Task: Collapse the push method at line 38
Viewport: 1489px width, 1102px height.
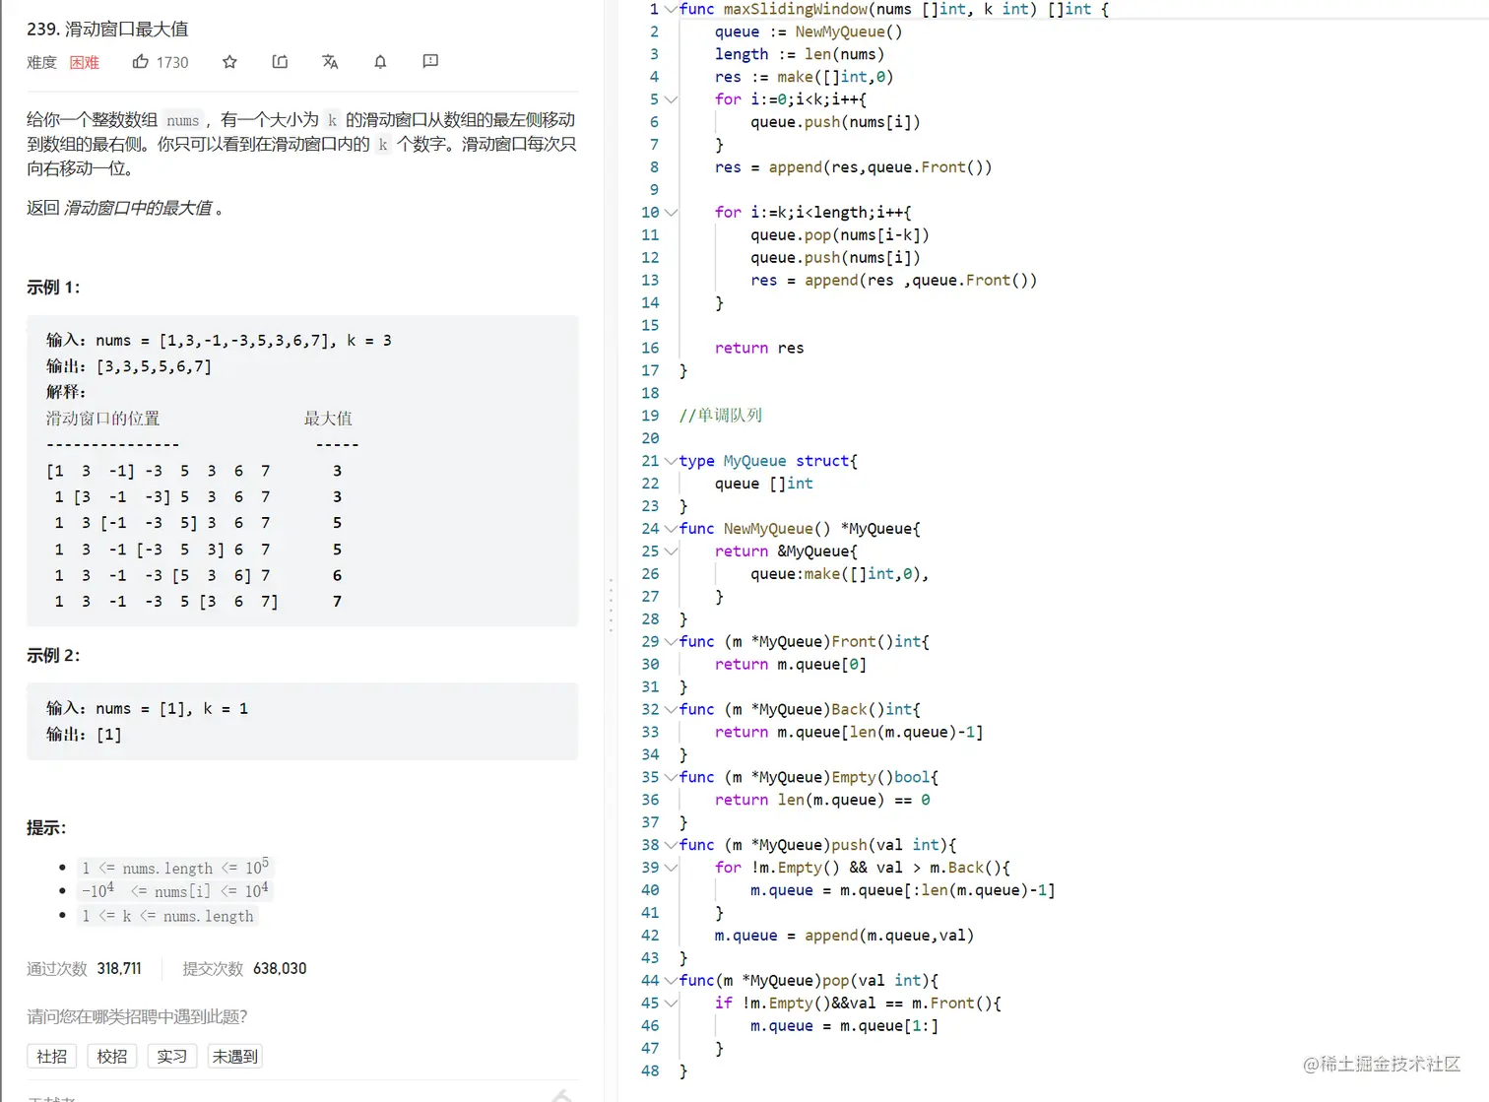Action: pyautogui.click(x=671, y=845)
